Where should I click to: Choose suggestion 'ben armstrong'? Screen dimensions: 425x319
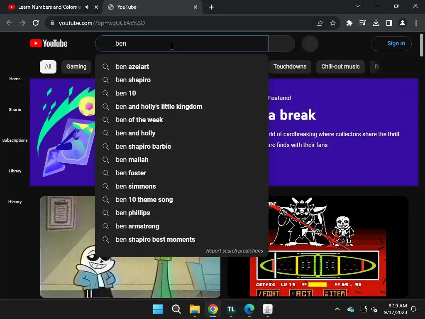click(182, 226)
